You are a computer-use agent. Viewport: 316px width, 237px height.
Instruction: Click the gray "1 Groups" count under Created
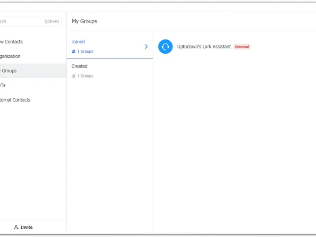click(x=85, y=76)
